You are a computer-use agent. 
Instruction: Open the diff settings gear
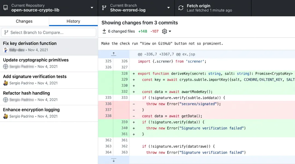coord(164,31)
